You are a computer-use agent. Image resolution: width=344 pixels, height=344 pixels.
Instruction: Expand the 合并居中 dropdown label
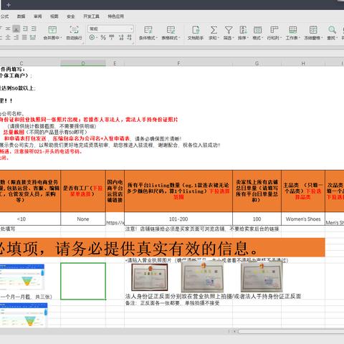pyautogui.click(x=52, y=38)
